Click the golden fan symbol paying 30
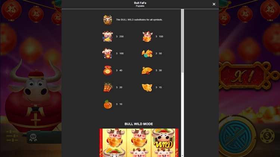This screenshot has width=280, height=157. coord(147,70)
